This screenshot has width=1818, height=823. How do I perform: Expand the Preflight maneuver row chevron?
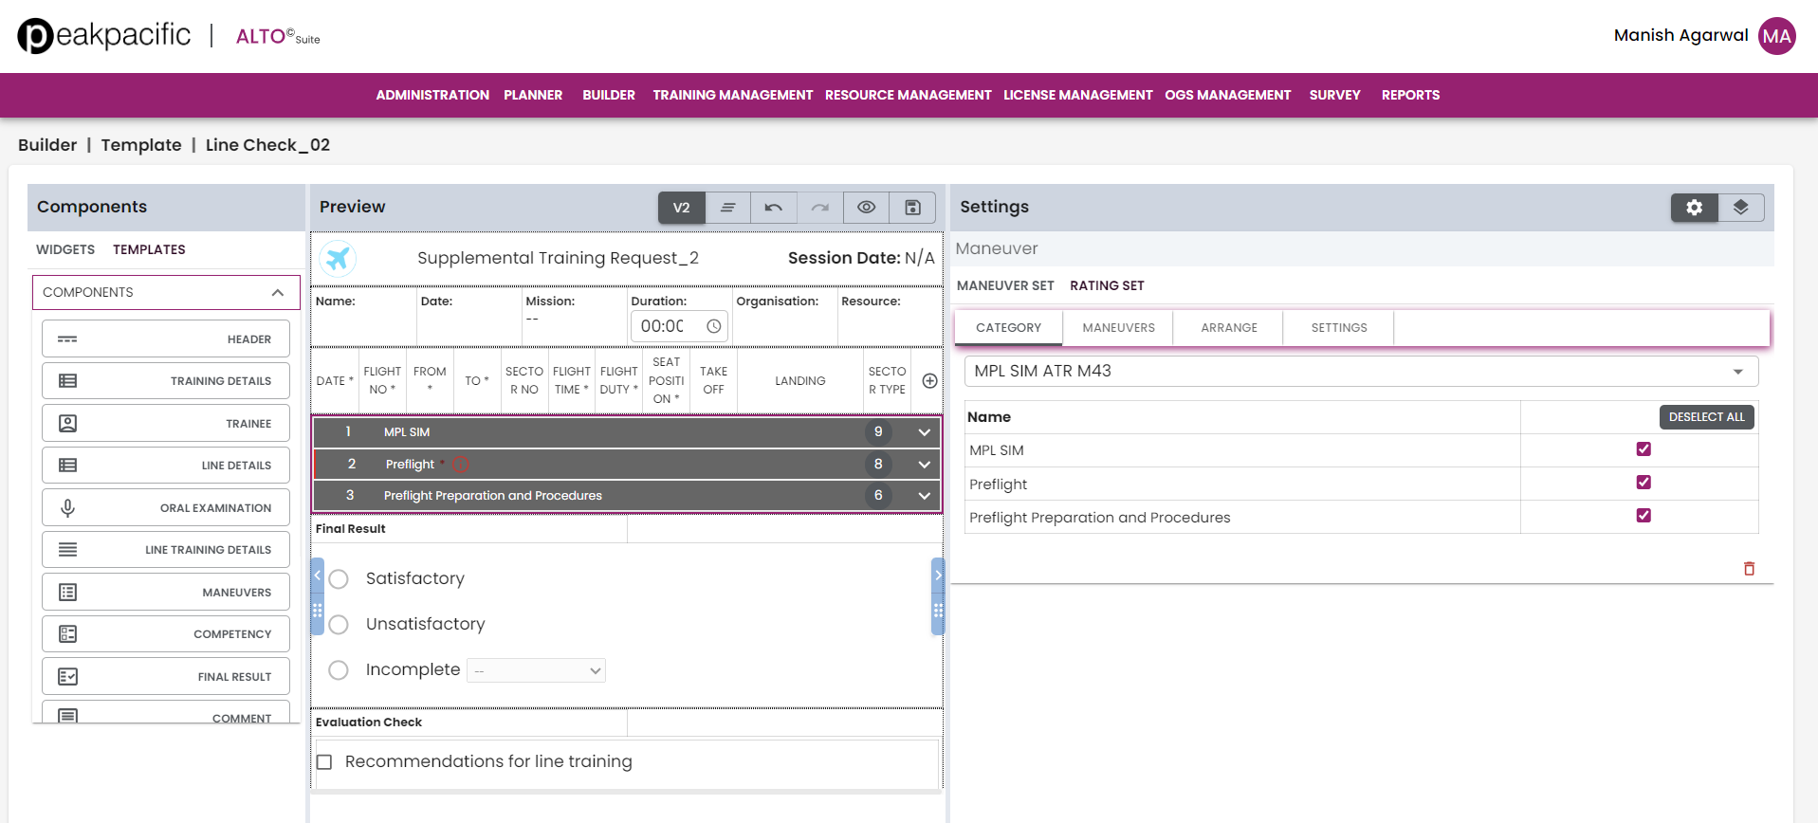pyautogui.click(x=924, y=465)
